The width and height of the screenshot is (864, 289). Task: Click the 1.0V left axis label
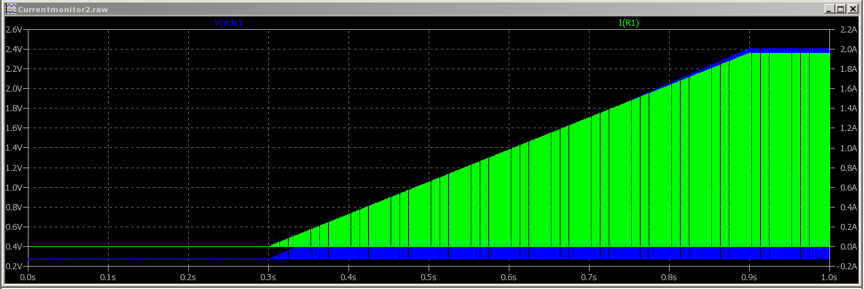(x=14, y=188)
